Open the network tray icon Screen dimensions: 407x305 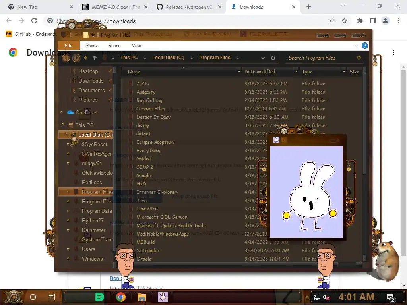317,297
